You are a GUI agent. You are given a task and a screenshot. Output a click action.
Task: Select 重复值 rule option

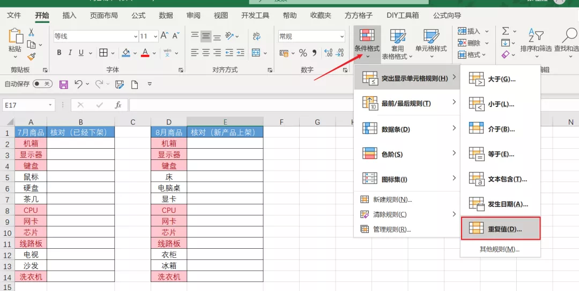tap(500, 228)
